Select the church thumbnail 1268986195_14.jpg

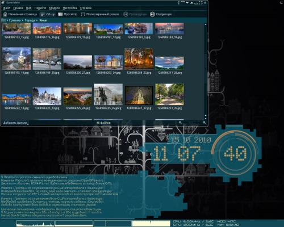coord(16,58)
